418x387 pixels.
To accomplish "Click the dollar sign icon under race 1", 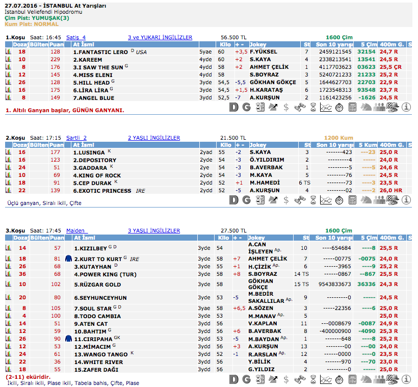I will tap(286, 107).
